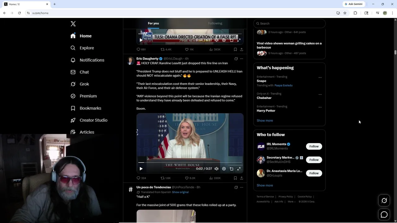Screen dimensions: 397x223
Task: Like the post with 11K likes
Action: (x=189, y=49)
